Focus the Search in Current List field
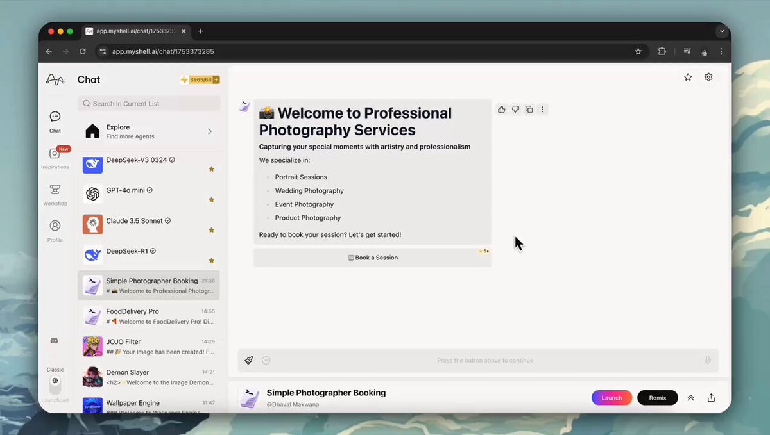Screen dimensions: 770x435 coord(149,103)
